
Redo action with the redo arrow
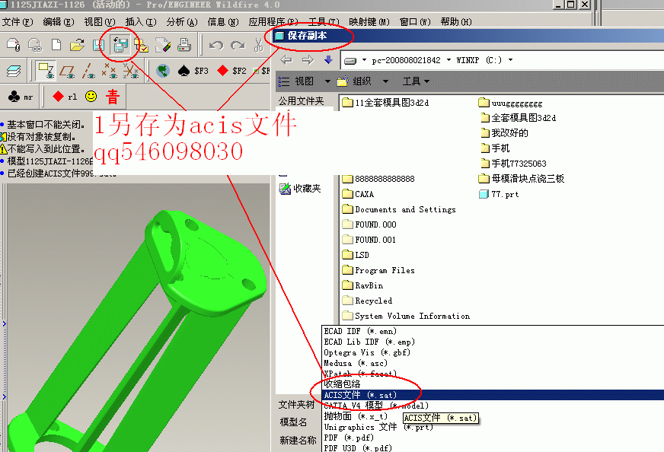(238, 45)
